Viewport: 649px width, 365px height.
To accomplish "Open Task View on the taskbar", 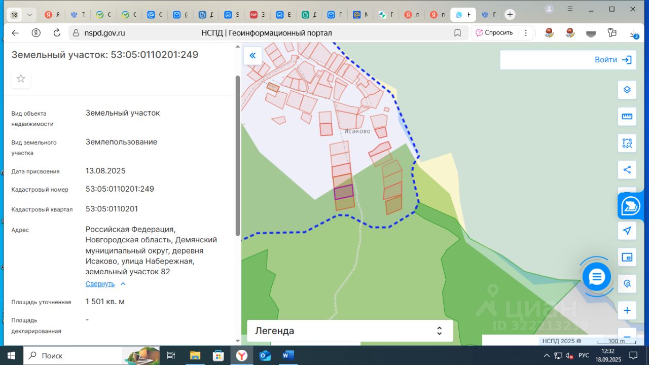I will [171, 355].
